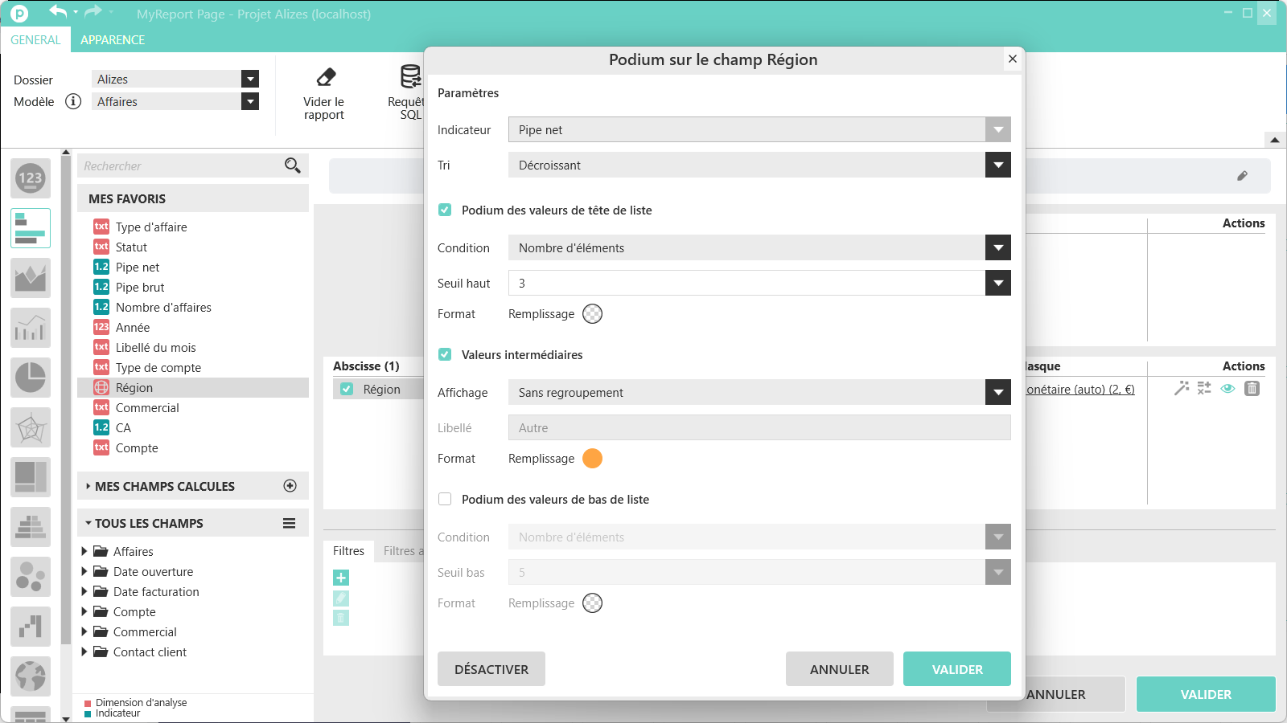Select the pie chart type icon

pyautogui.click(x=31, y=378)
